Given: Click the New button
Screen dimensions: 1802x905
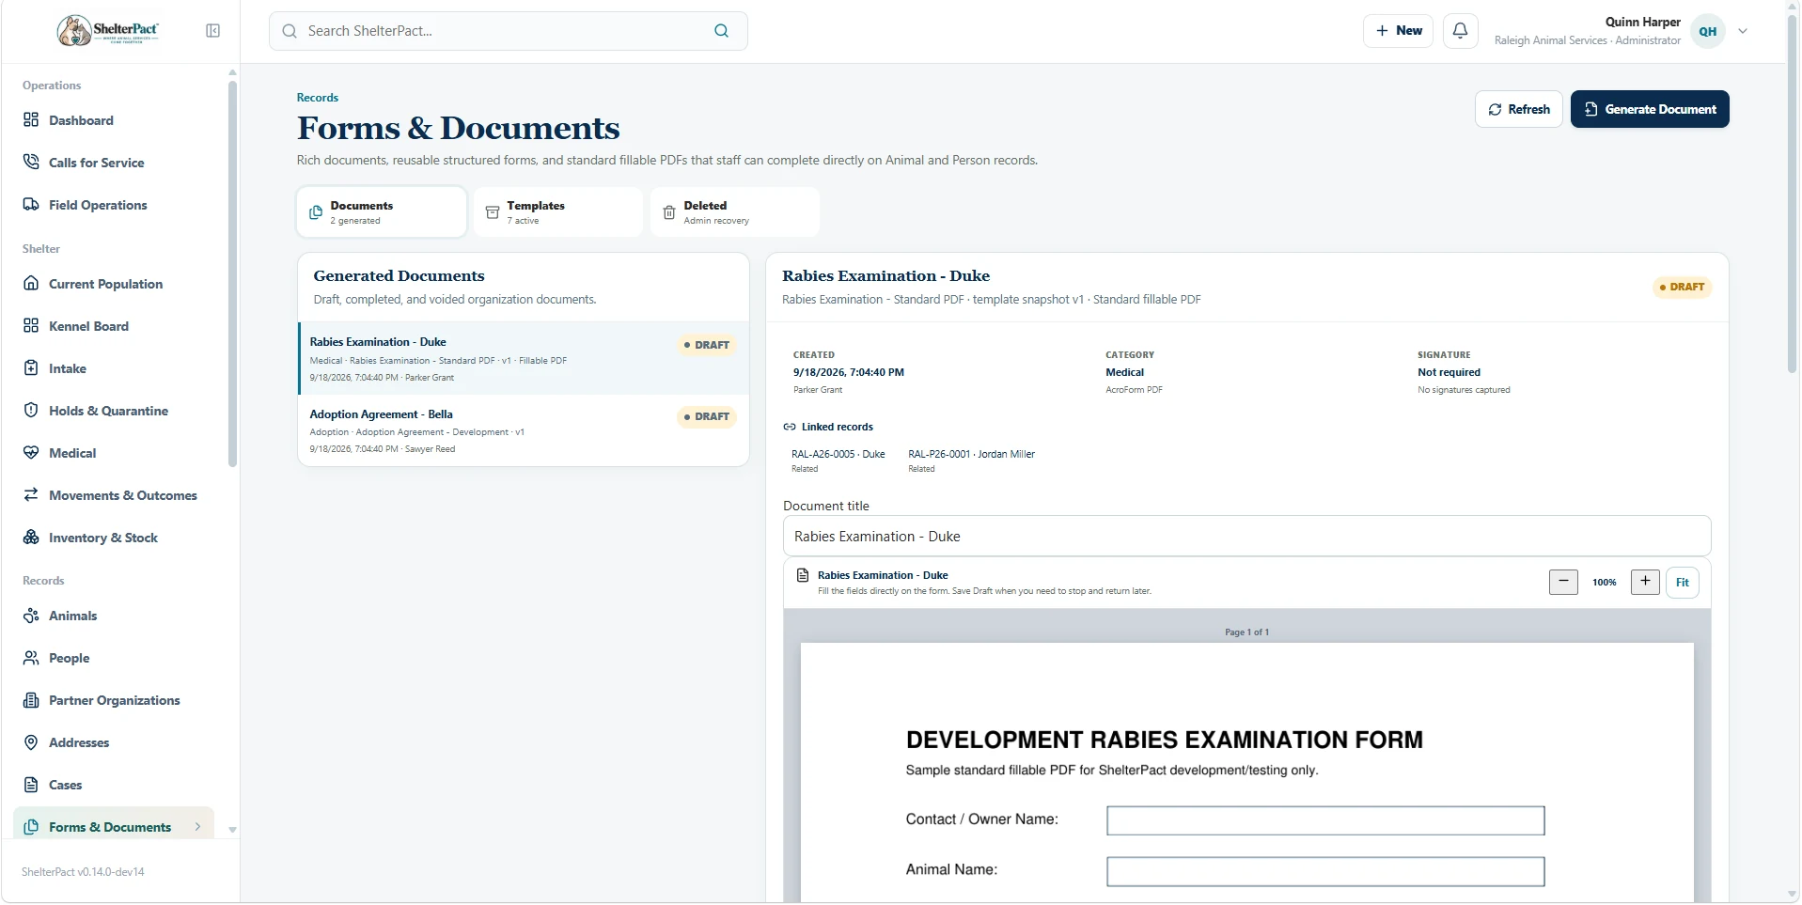Looking at the screenshot, I should pos(1399,31).
